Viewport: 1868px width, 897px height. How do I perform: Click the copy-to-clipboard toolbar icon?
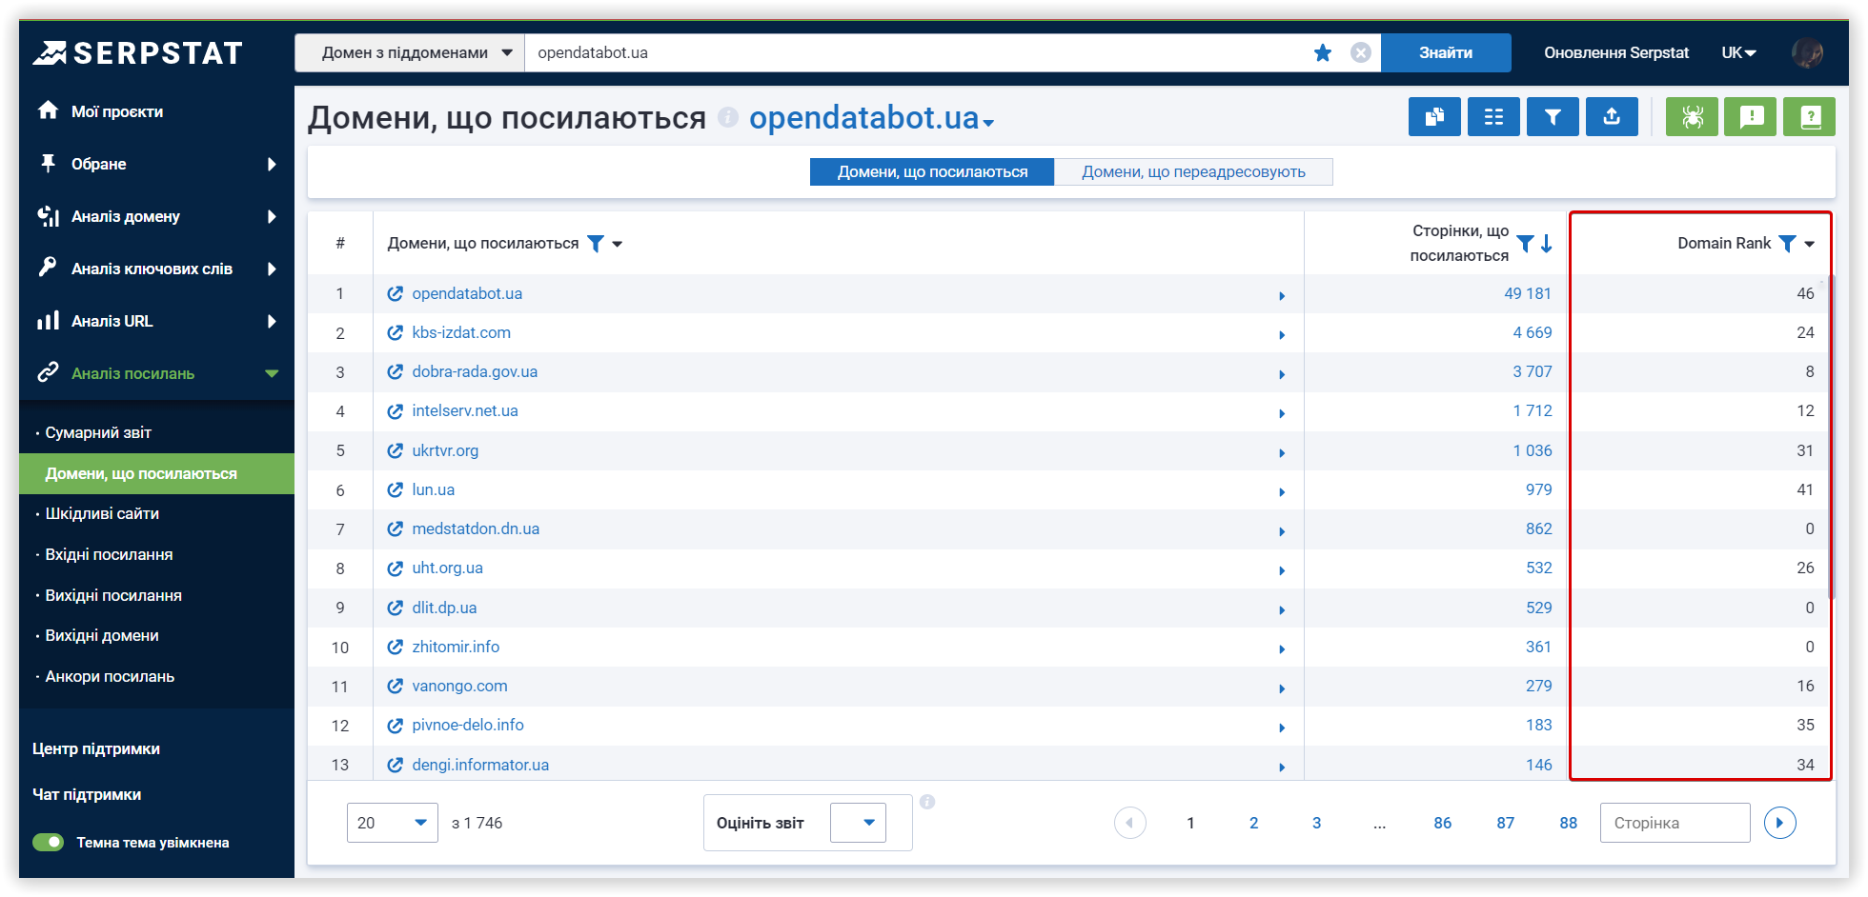coord(1434,117)
